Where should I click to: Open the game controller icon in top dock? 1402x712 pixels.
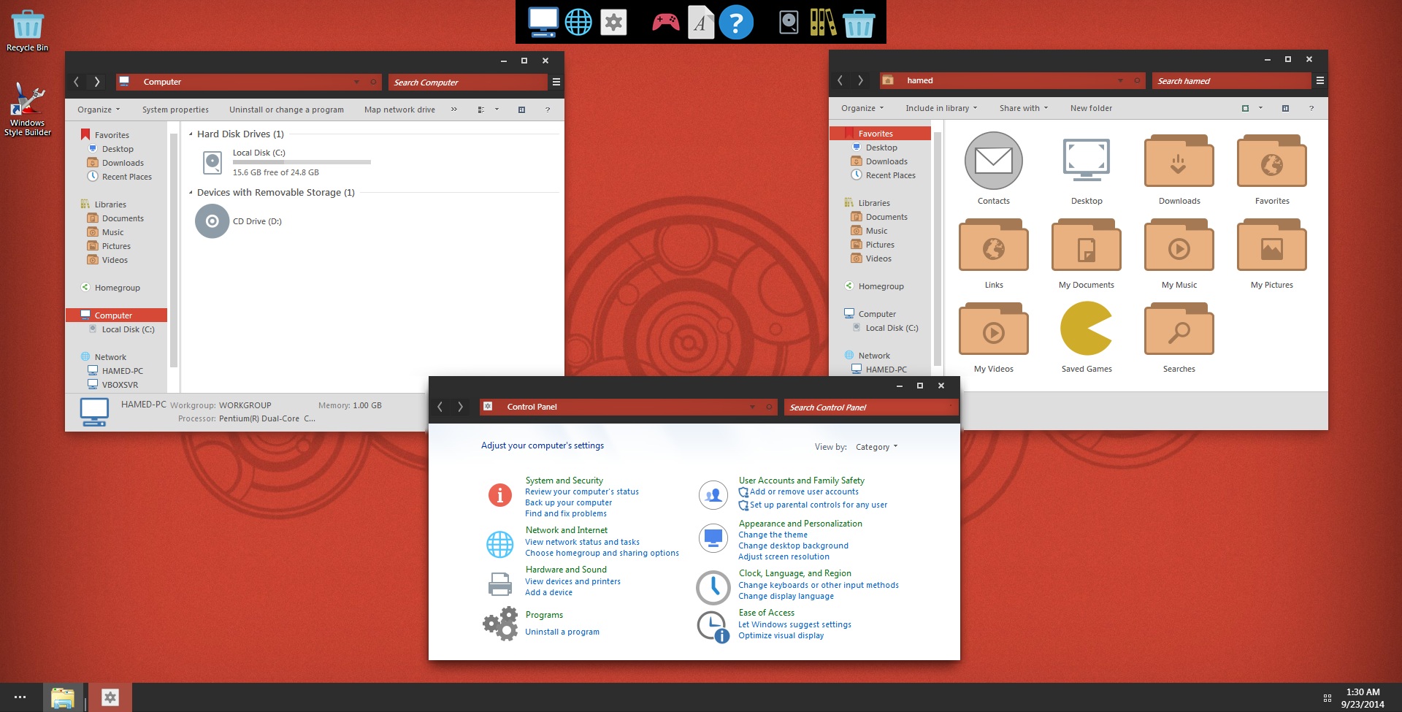coord(665,23)
